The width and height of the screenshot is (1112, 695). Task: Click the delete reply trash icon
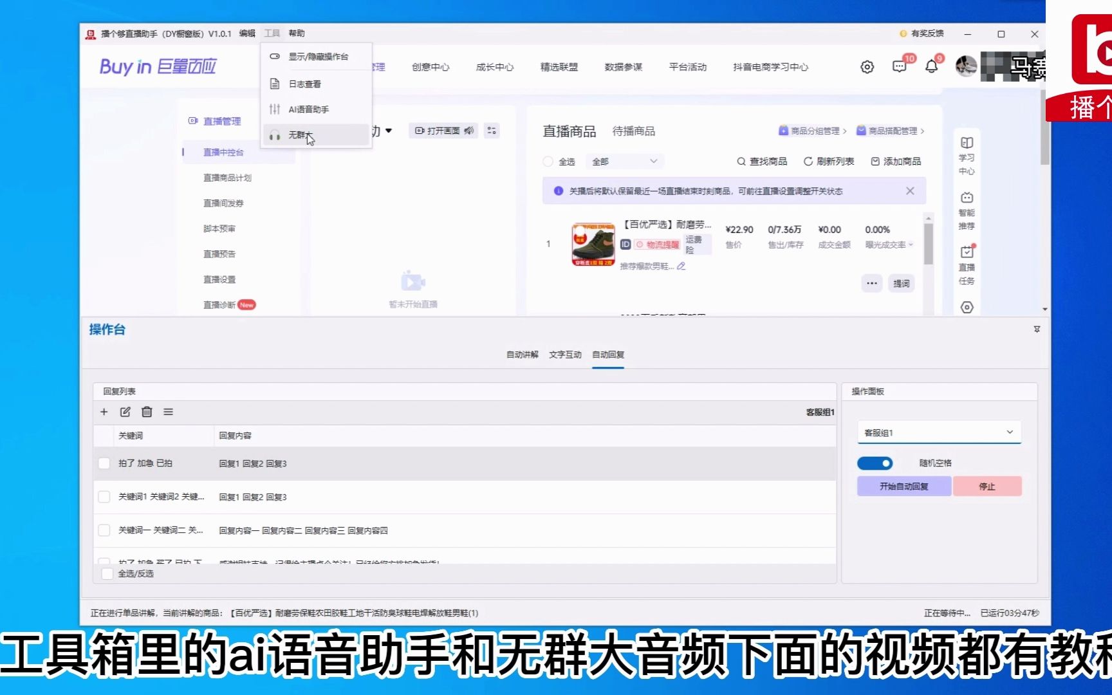[x=147, y=412]
